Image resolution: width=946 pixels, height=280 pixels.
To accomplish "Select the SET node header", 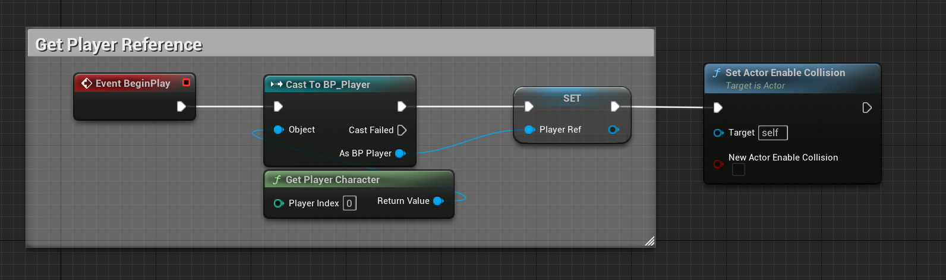I will coord(572,98).
